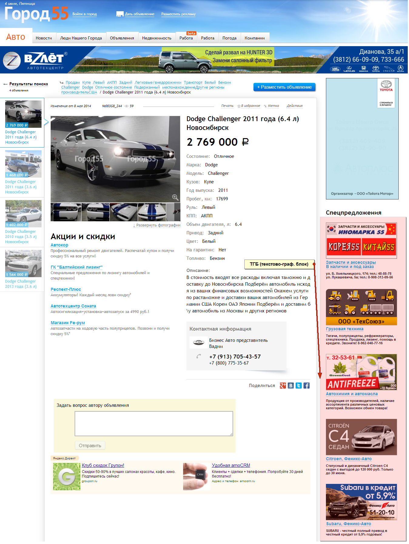
Task: Click the ООО ТехСоюз ad image
Action: click(x=361, y=307)
